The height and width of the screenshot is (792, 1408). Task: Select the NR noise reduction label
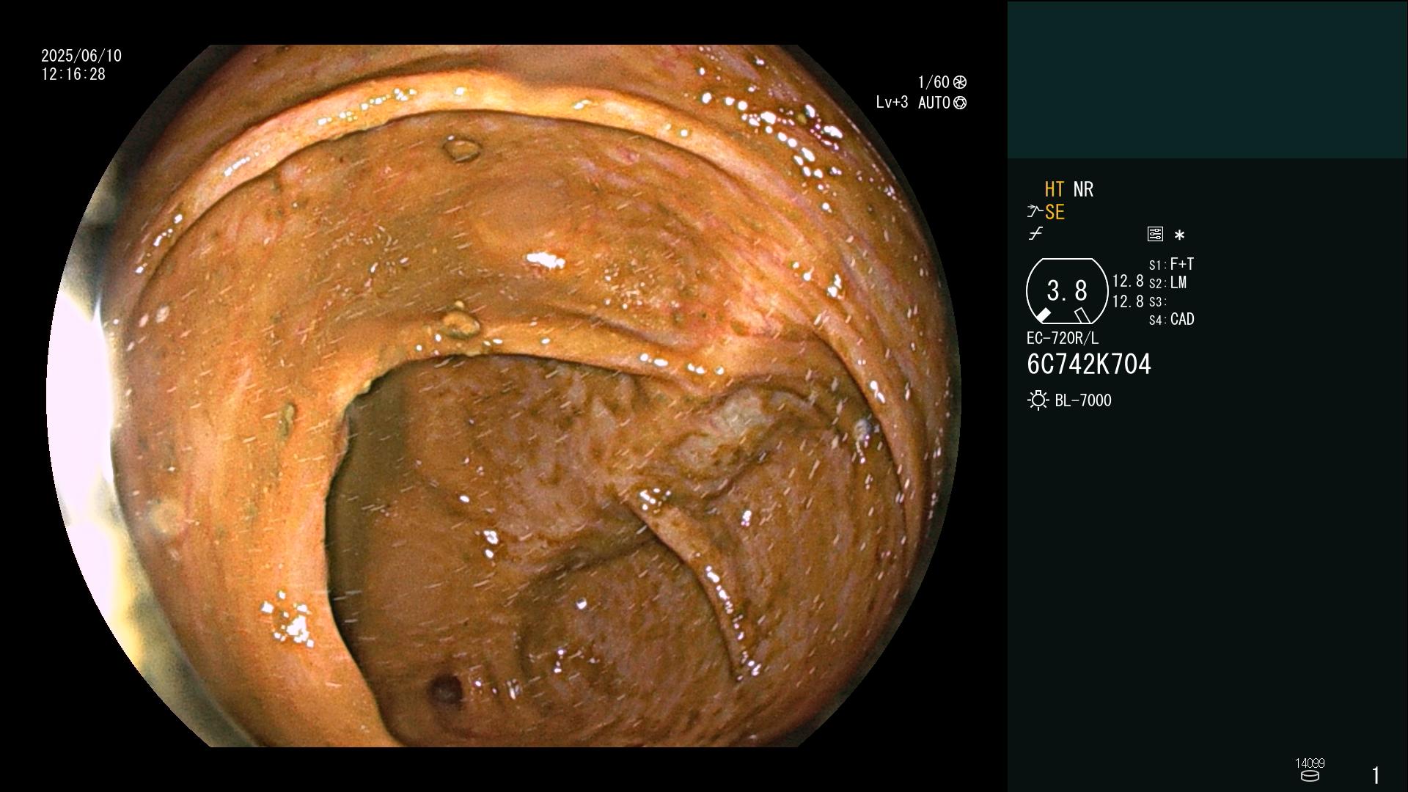(1083, 189)
